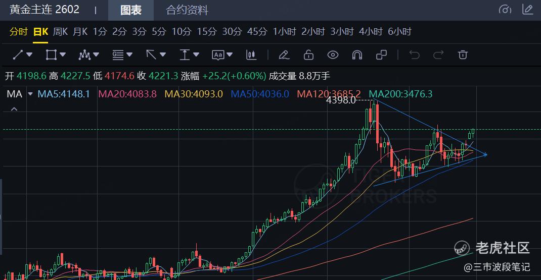The image size is (541, 280).
Task: Select the 45分 interval
Action: (x=257, y=32)
